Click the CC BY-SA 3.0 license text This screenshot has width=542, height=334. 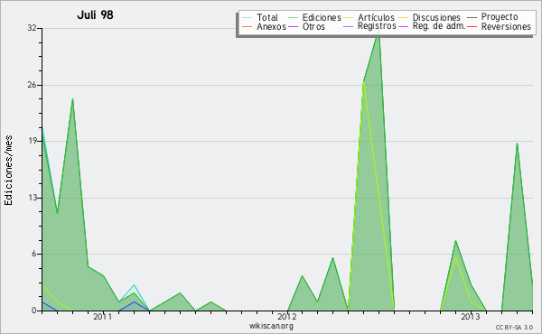click(514, 327)
